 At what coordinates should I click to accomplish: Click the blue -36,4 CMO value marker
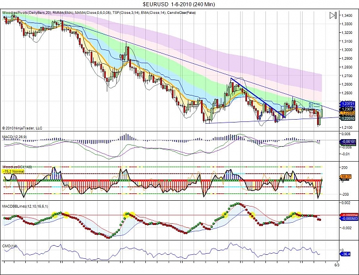click(x=345, y=254)
